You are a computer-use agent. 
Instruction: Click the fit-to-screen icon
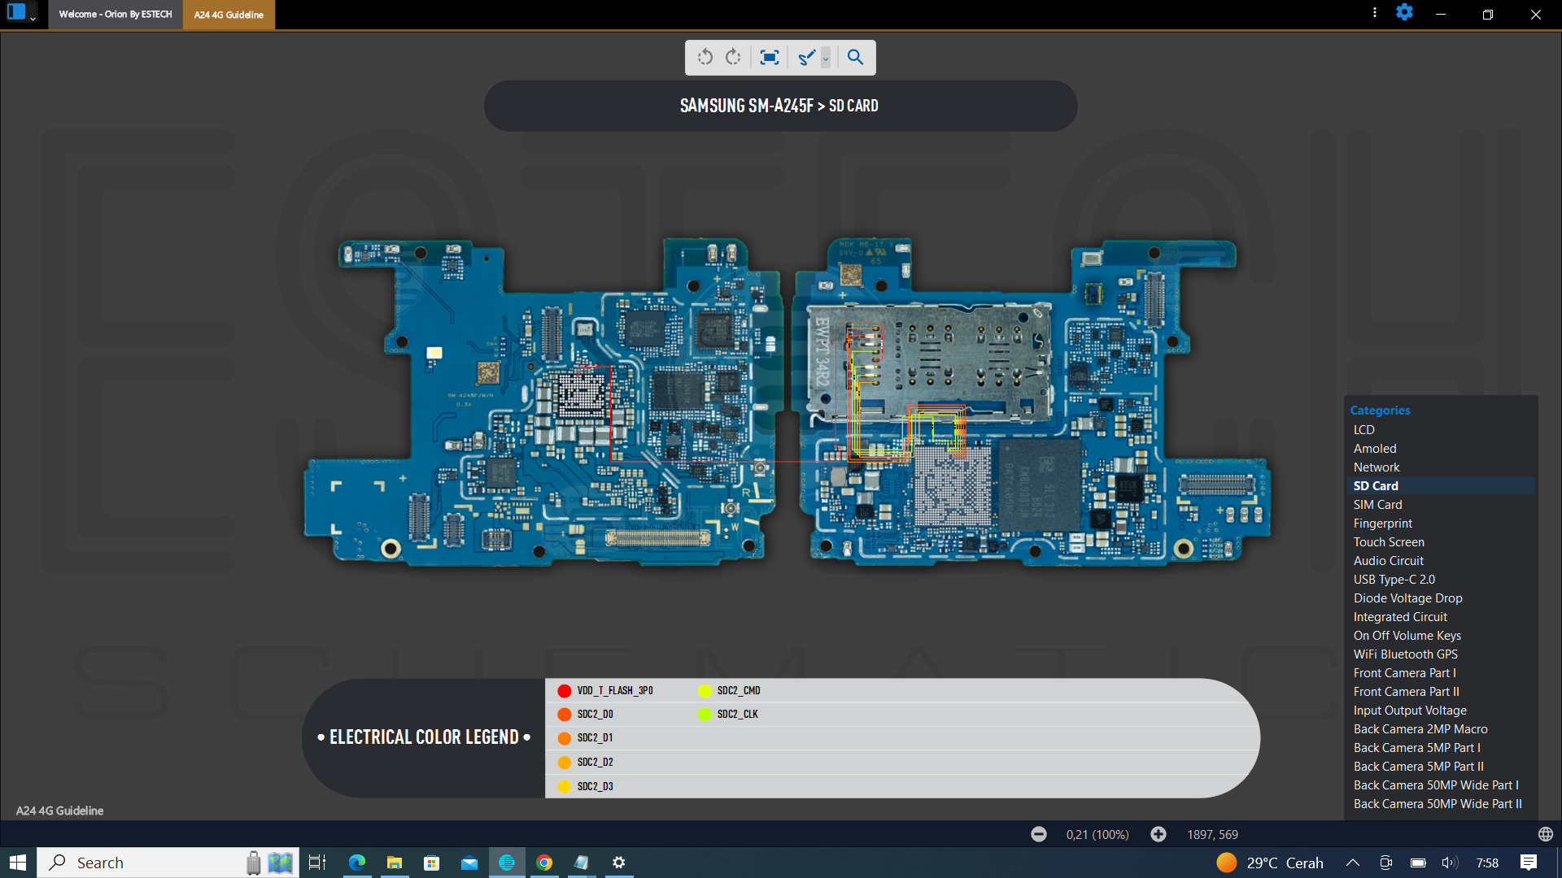click(769, 57)
